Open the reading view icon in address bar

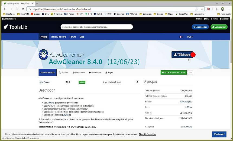coord(197,9)
